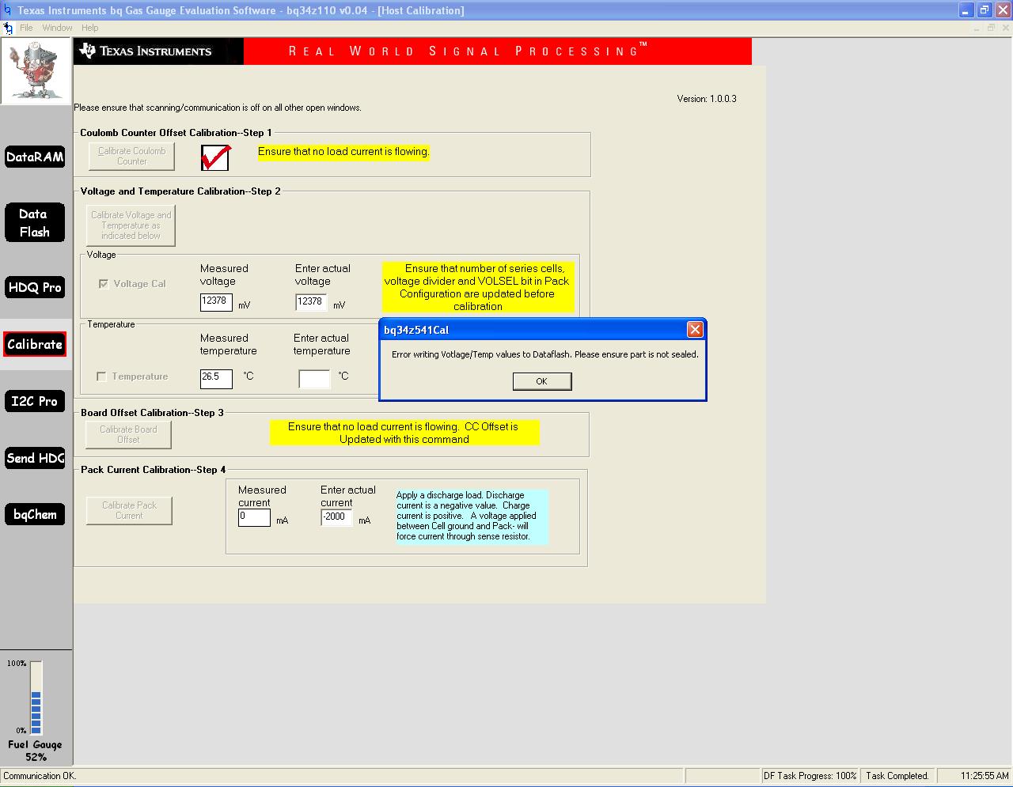Viewport: 1013px width, 787px height.
Task: Click the professor mascot logo image
Action: [x=36, y=71]
